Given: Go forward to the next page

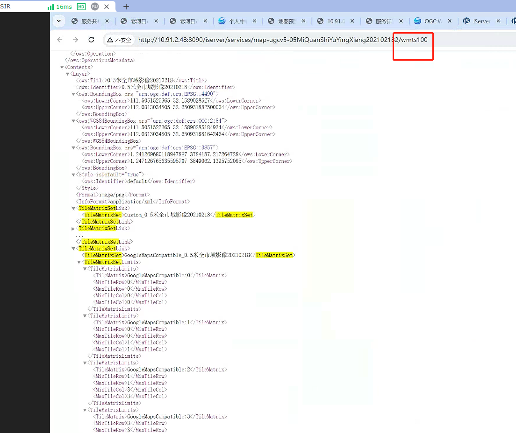Looking at the screenshot, I should tap(75, 40).
